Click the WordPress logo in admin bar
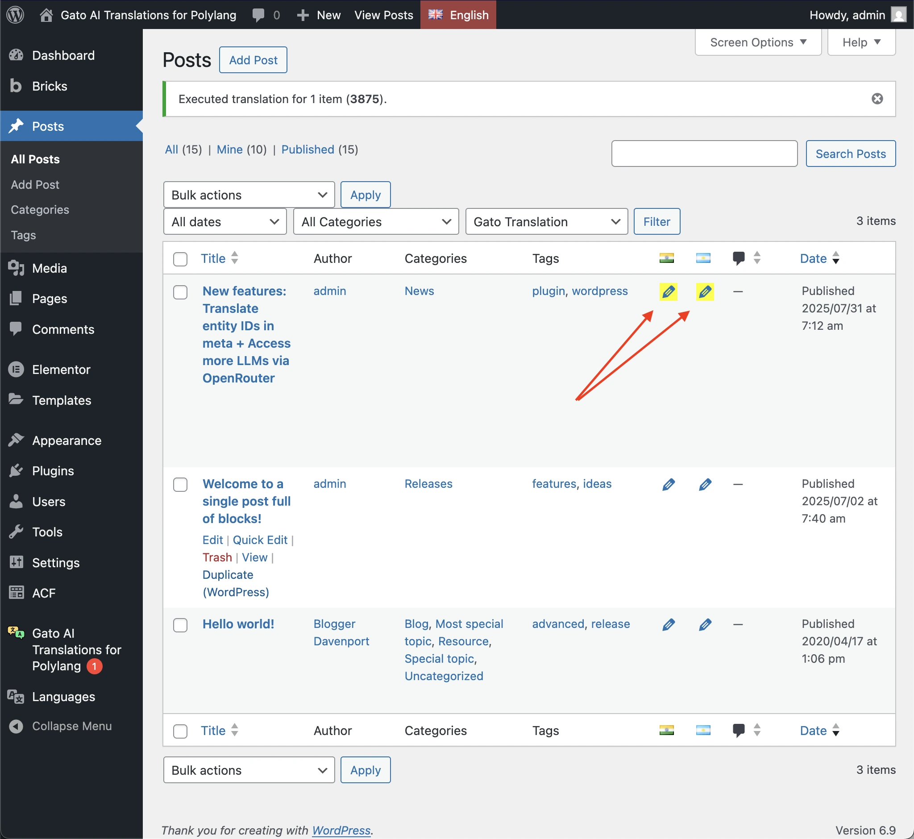The width and height of the screenshot is (914, 839). click(15, 15)
